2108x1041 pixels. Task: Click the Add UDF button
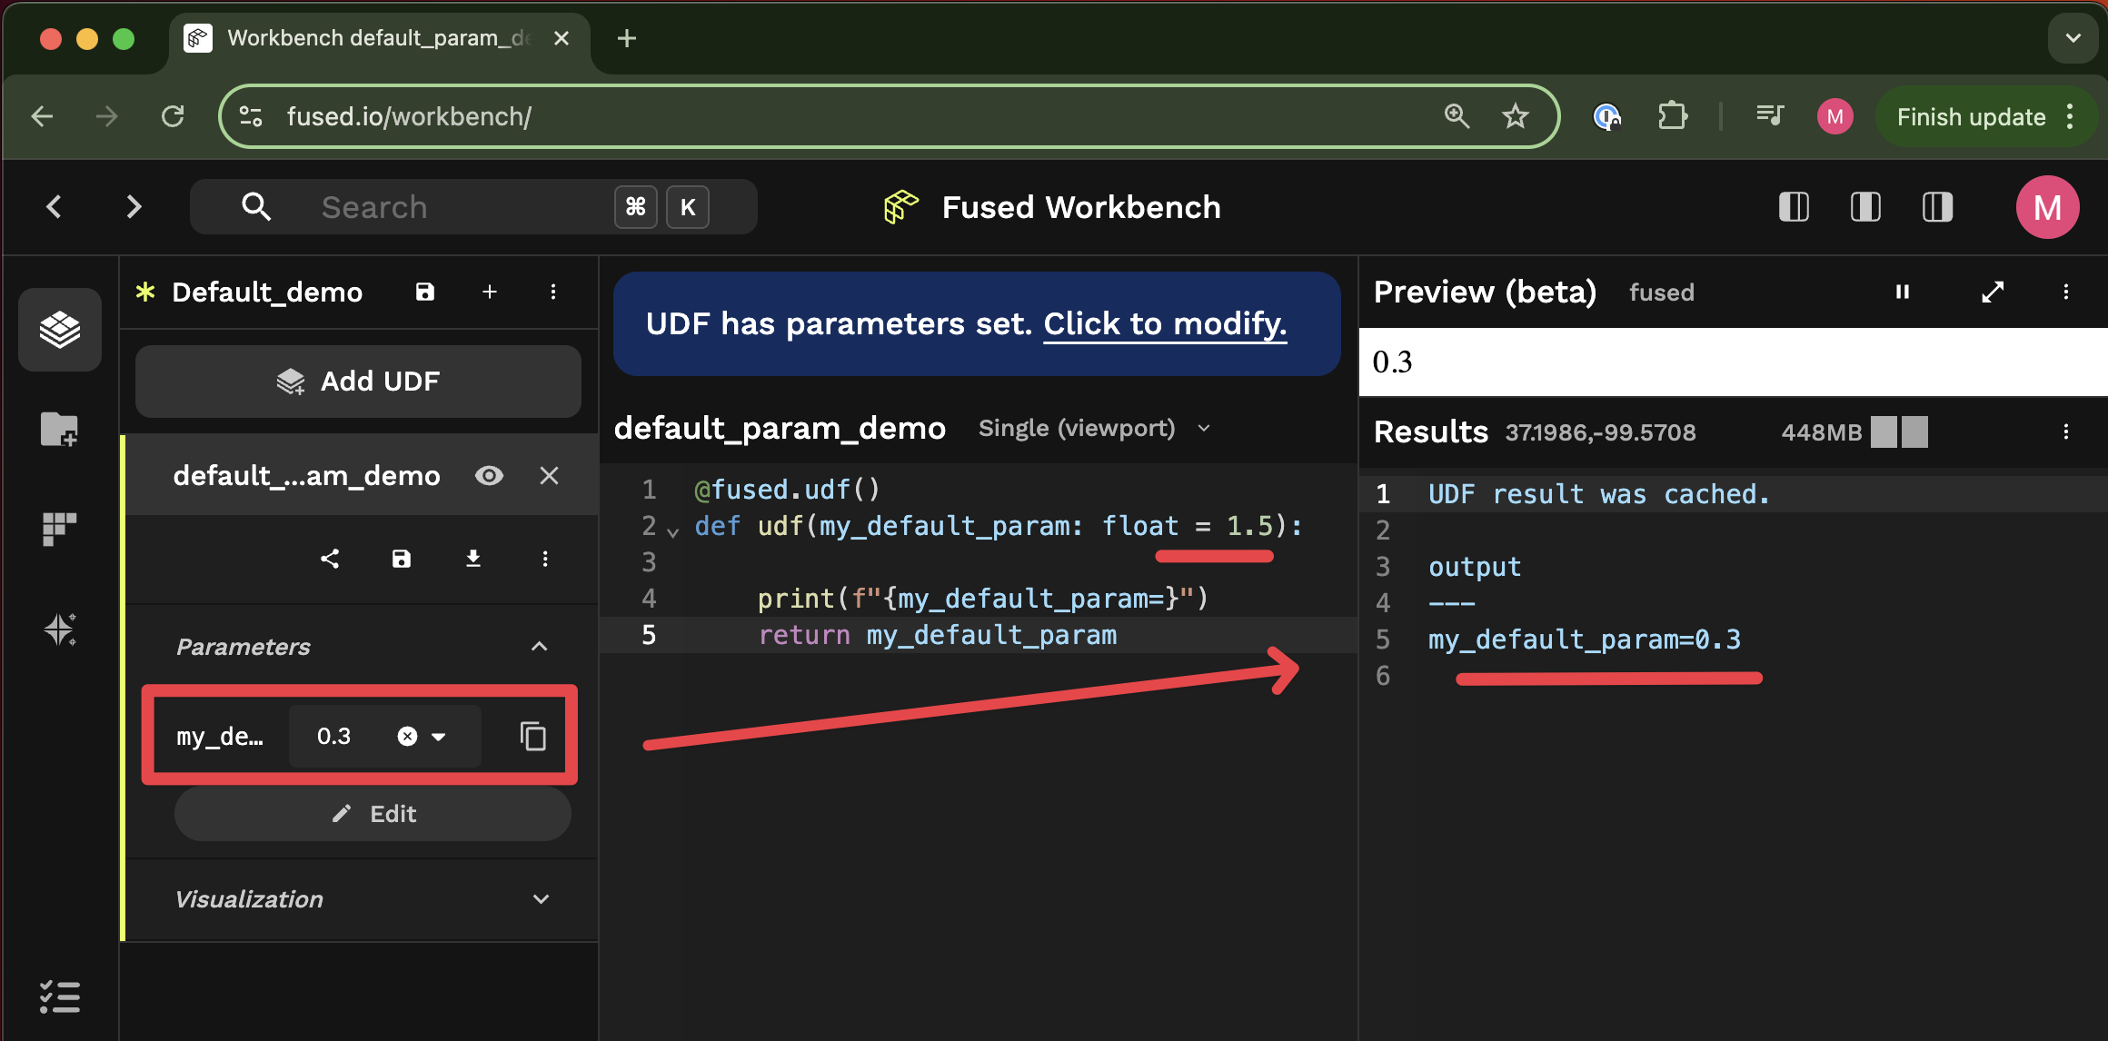pos(358,382)
